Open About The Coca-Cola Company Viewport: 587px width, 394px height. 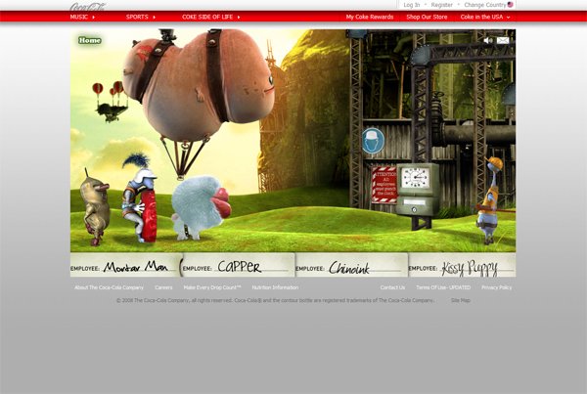[109, 287]
